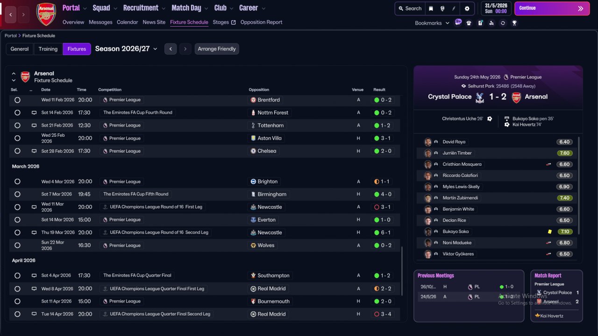Select the radio button for the Brentford fixture
This screenshot has height=336, width=598.
[17, 100]
